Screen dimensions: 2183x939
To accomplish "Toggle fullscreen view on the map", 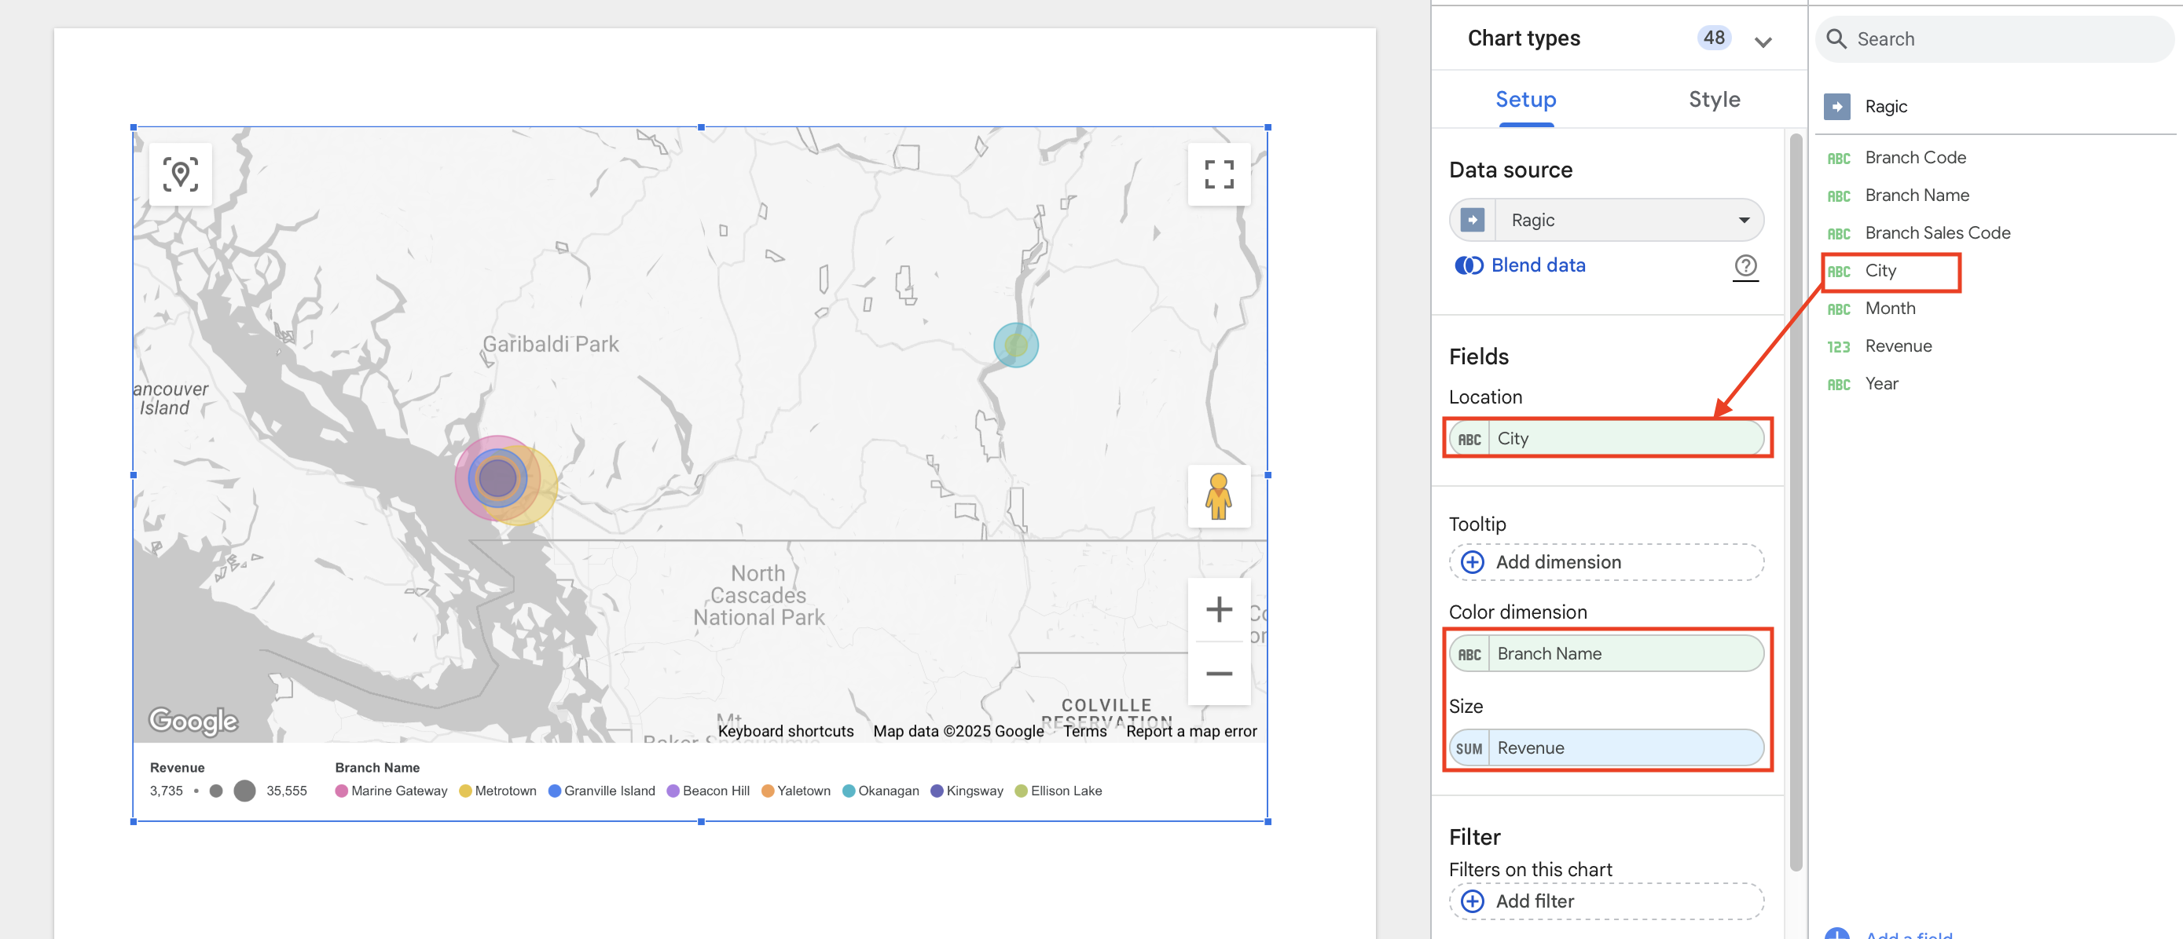I will click(x=1219, y=174).
